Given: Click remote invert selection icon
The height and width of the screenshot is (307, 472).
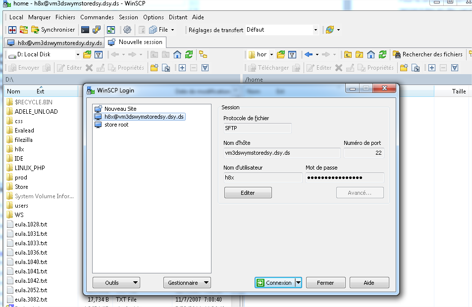Looking at the screenshot, I should tap(455, 68).
